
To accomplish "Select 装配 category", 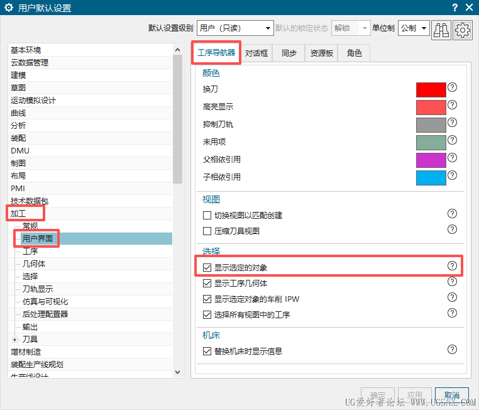I will pos(91,138).
